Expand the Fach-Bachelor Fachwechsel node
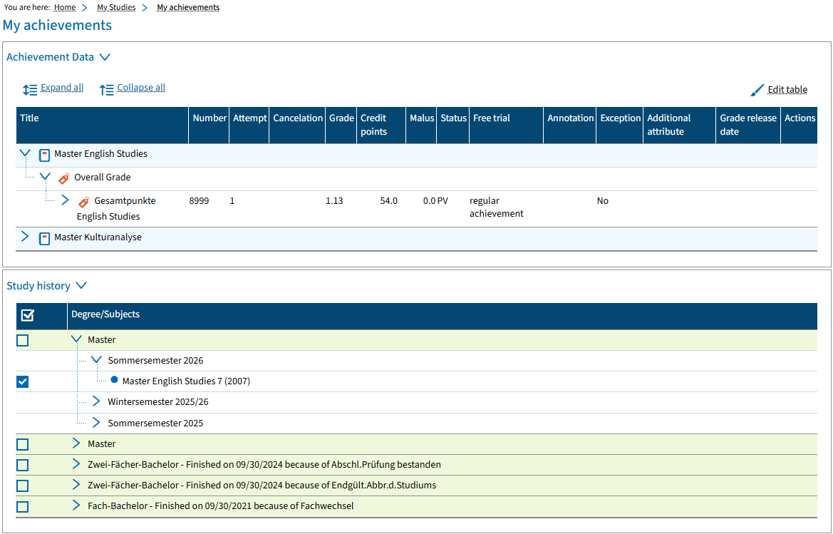The width and height of the screenshot is (833, 534). (76, 505)
